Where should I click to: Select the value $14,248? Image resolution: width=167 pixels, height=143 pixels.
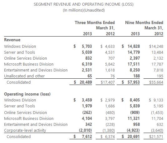pyautogui.click(x=156, y=46)
